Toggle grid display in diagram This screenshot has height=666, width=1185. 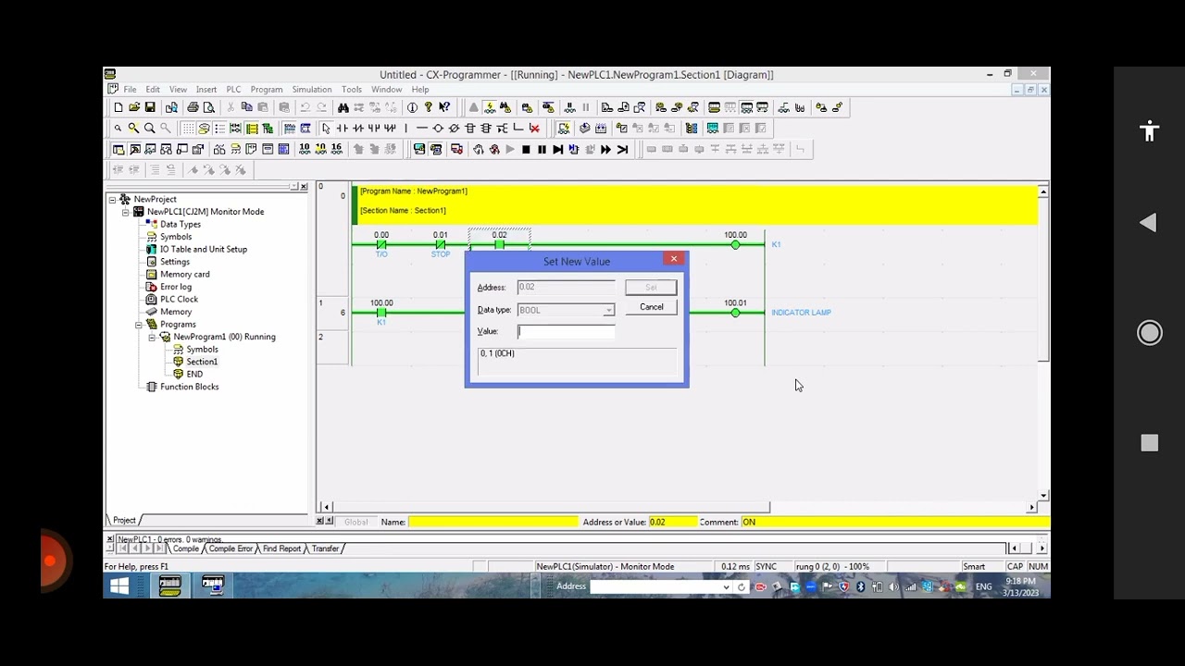(189, 128)
